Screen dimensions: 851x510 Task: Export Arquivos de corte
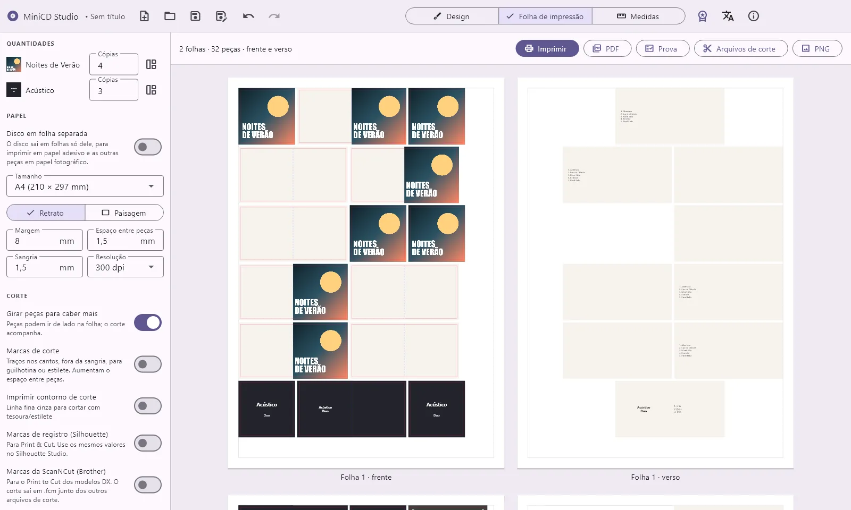click(x=740, y=48)
